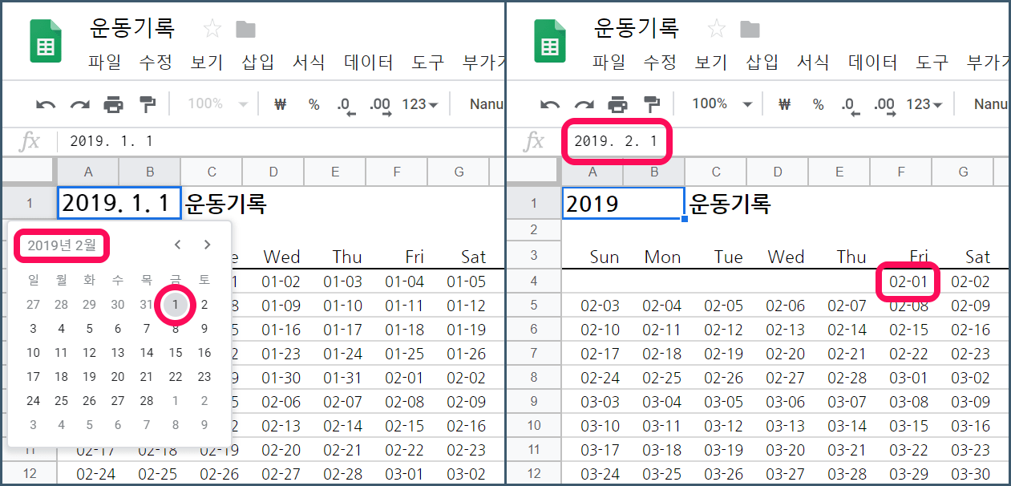The image size is (1011, 486).
Task: Open the 서식 menu
Action: (x=309, y=61)
